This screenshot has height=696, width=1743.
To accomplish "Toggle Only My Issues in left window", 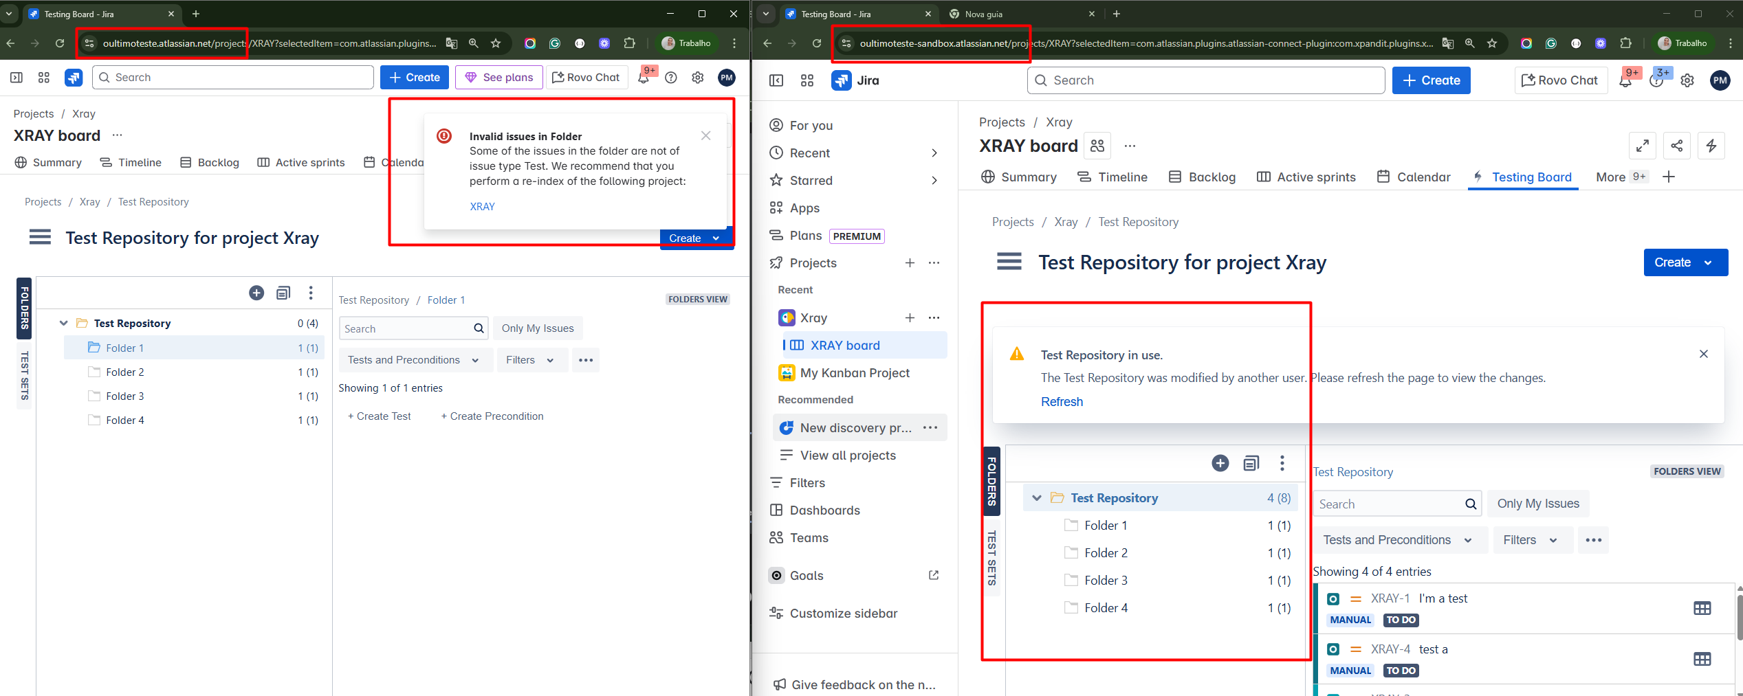I will pyautogui.click(x=538, y=328).
